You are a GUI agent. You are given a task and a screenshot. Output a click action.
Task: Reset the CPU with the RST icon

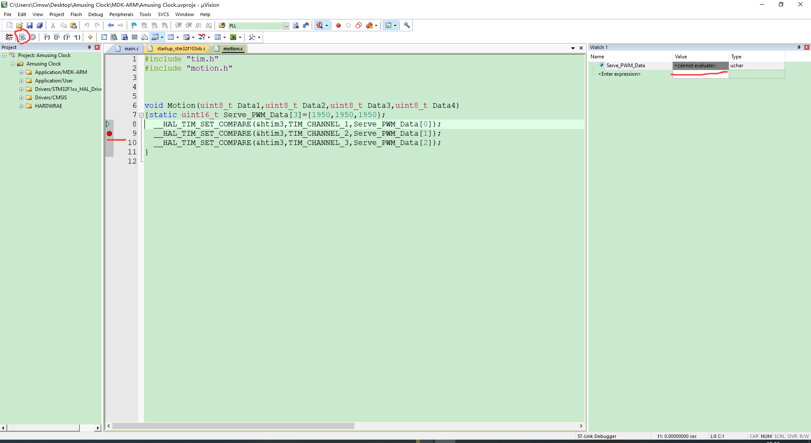click(9, 37)
